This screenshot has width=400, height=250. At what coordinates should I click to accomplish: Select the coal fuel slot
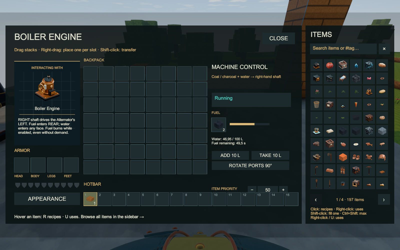(x=218, y=125)
